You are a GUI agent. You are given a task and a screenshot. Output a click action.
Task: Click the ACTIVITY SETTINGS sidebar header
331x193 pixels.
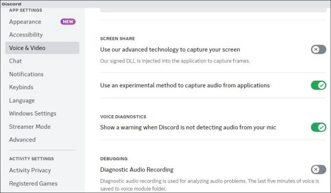[32, 158]
